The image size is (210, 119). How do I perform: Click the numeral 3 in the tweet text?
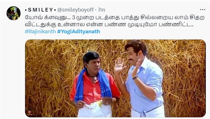pos(74,17)
